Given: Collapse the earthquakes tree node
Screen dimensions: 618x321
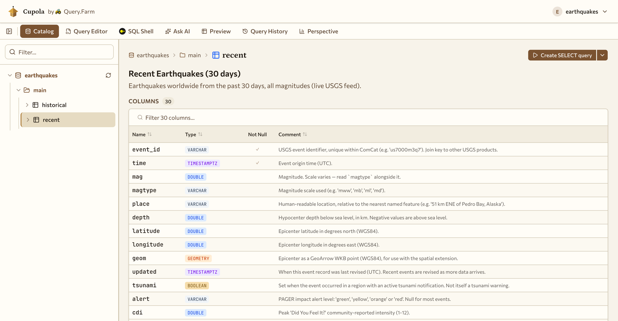Looking at the screenshot, I should [10, 75].
